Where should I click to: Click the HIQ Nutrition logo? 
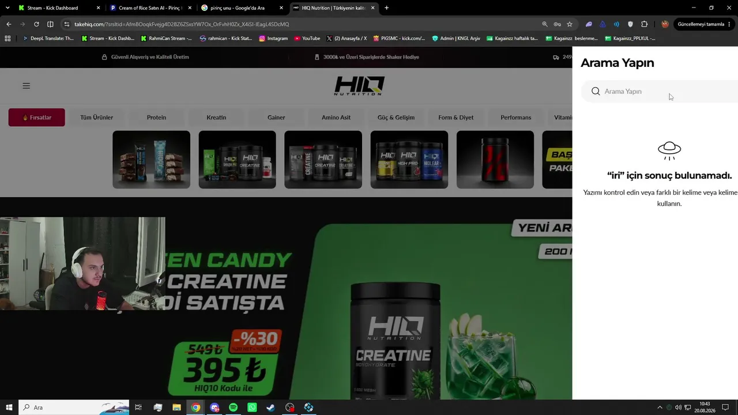pyautogui.click(x=359, y=86)
